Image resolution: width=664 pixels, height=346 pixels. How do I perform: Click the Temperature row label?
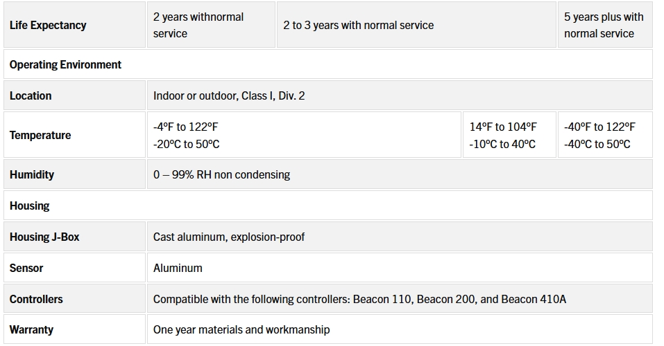pos(40,135)
